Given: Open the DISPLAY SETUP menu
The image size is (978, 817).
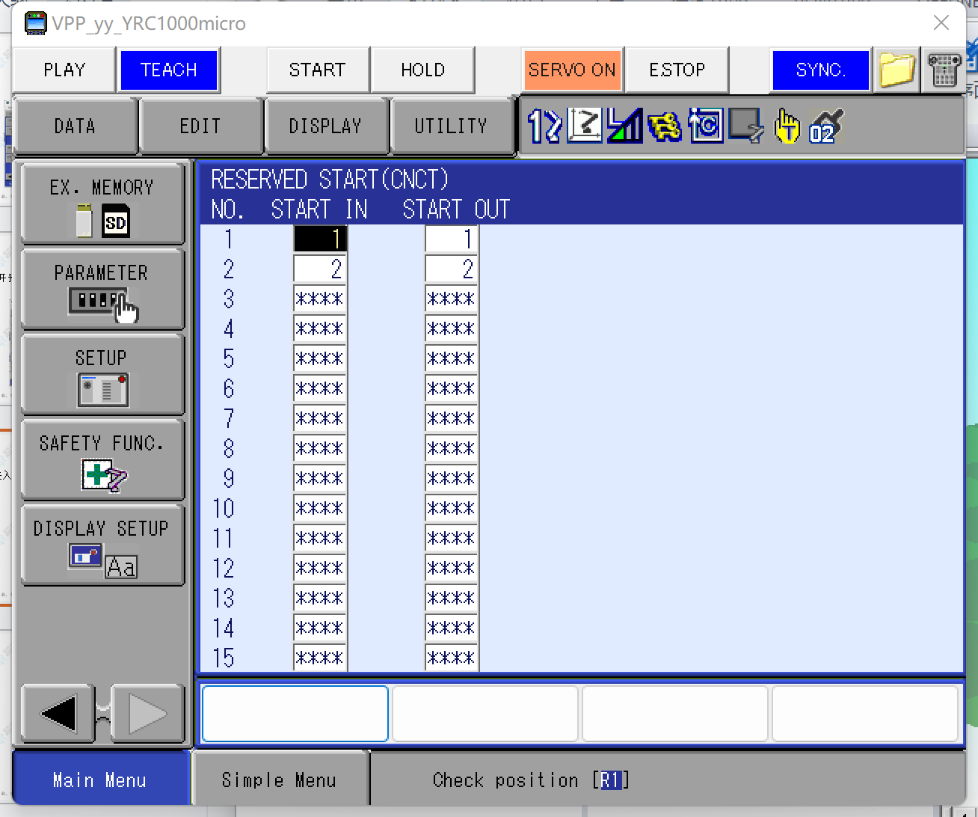Looking at the screenshot, I should pyautogui.click(x=102, y=545).
